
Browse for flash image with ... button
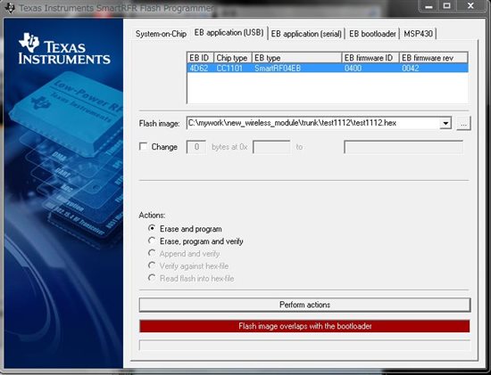(463, 123)
